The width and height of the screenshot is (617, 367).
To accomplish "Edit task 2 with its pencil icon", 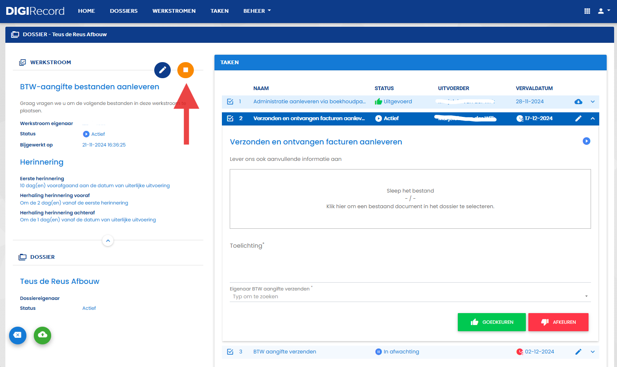I will tap(578, 118).
